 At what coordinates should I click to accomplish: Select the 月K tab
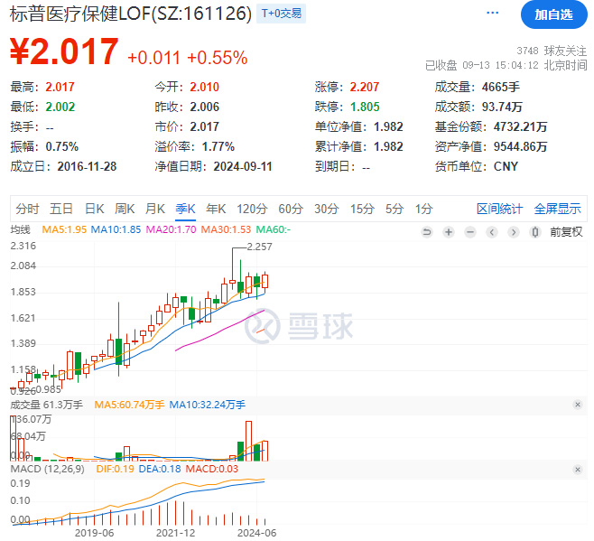155,209
